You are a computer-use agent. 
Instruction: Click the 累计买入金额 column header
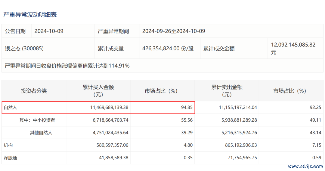[98, 91]
